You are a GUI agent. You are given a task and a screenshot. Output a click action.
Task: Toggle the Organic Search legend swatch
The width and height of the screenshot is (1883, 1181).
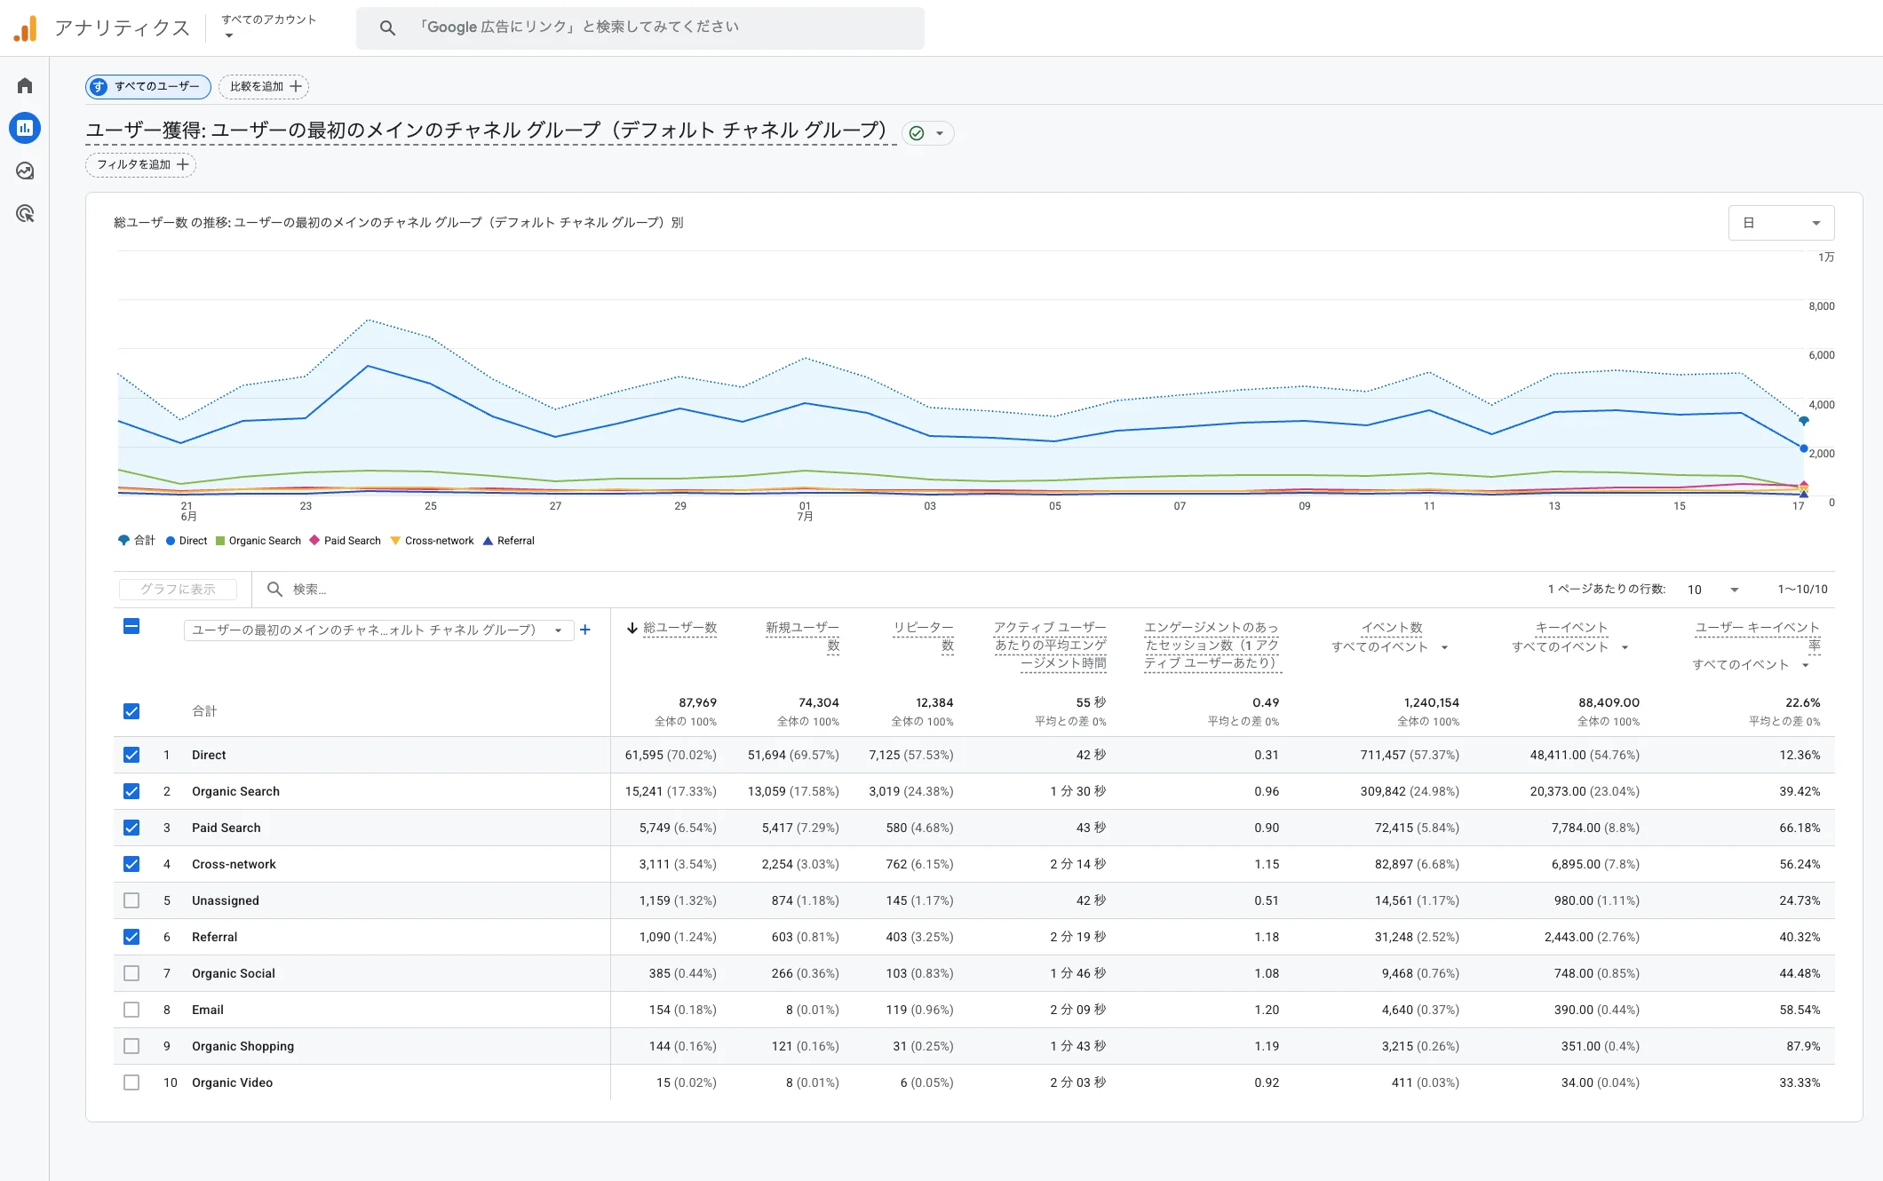click(x=220, y=541)
